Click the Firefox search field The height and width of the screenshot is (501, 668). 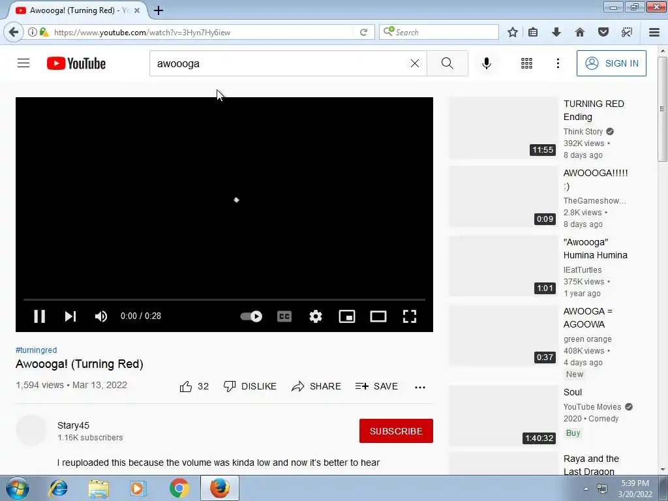point(439,33)
